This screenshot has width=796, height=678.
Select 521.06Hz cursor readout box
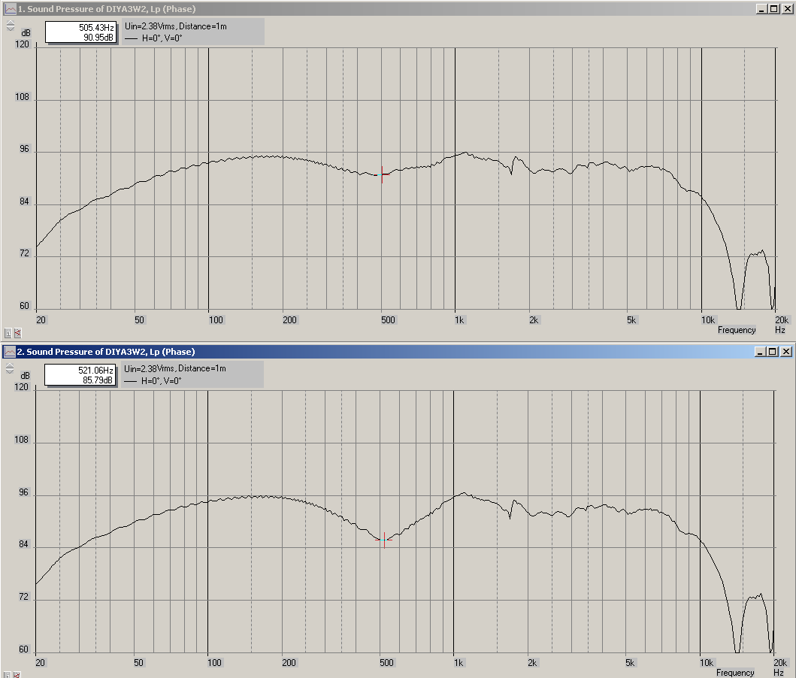click(x=80, y=375)
